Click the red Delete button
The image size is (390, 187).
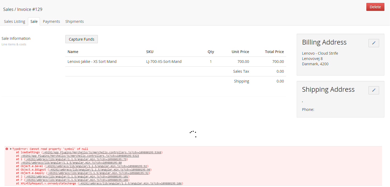(x=375, y=7)
